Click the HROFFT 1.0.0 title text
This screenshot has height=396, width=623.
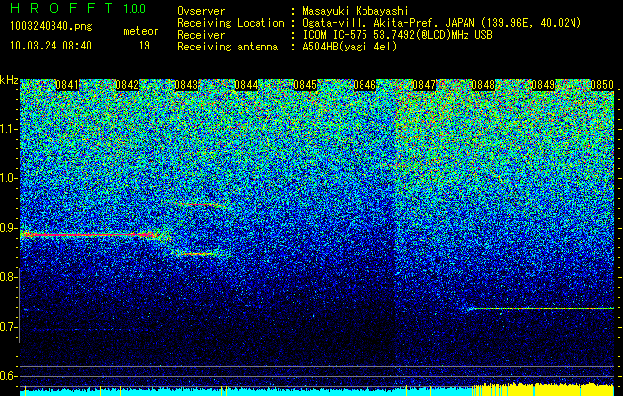(77, 8)
